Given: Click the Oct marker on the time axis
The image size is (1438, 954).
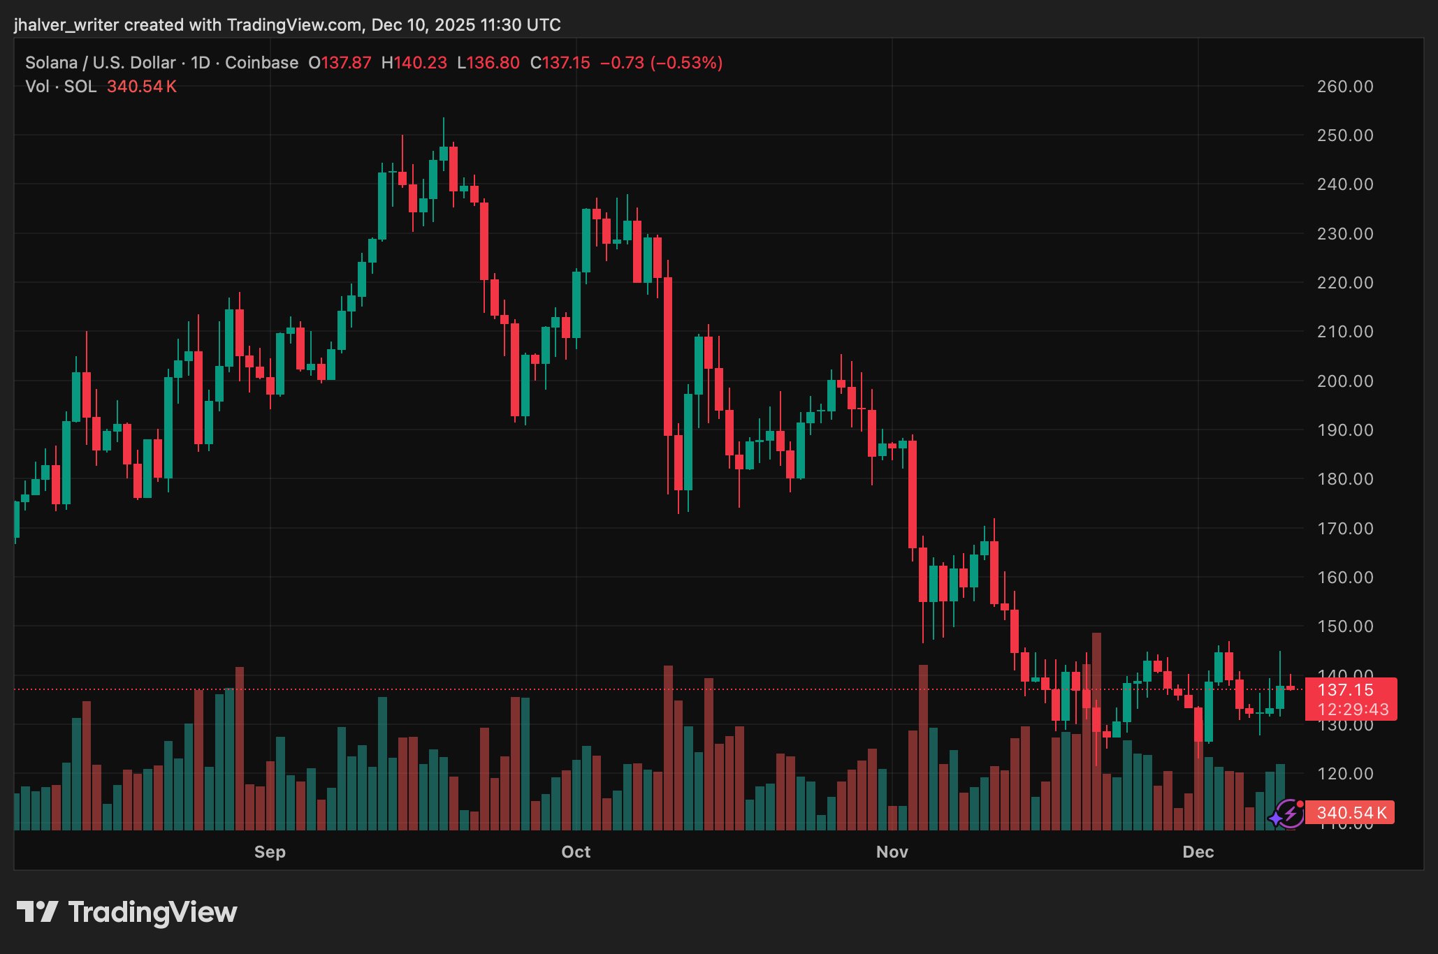Looking at the screenshot, I should 576,852.
